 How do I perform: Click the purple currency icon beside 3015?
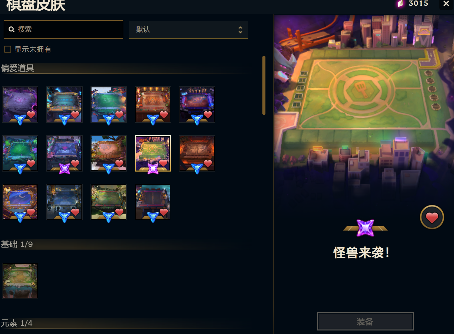click(400, 4)
